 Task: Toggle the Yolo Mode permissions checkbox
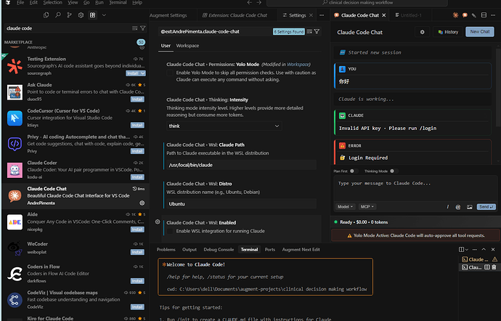coord(170,73)
